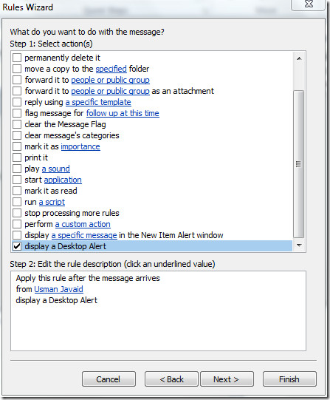This screenshot has width=330, height=400.
Task: Open the 'a specific template' link
Action: 98,102
